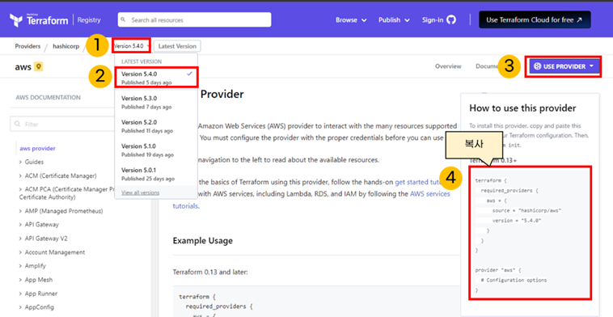Select Version 5.4.0 from list

click(156, 78)
